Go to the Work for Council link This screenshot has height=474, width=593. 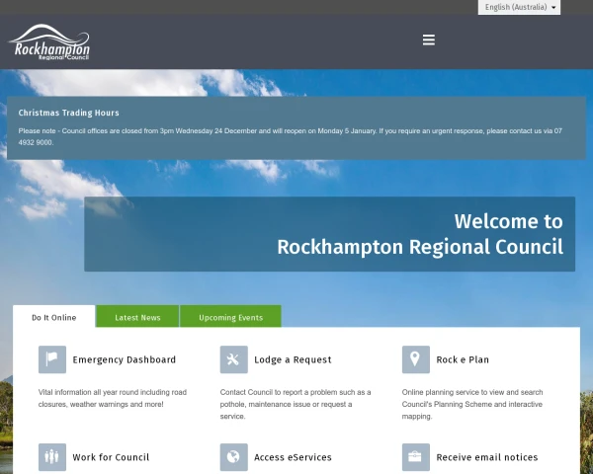click(x=111, y=457)
